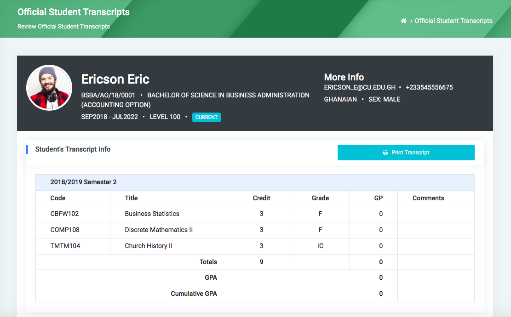Image resolution: width=511 pixels, height=317 pixels.
Task: Open Ericson Eric's profile photo
Action: [49, 88]
